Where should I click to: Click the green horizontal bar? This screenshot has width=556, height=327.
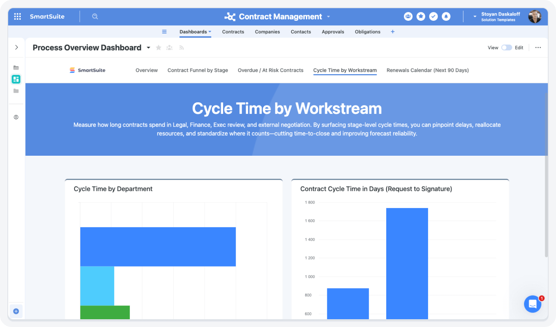click(x=105, y=312)
